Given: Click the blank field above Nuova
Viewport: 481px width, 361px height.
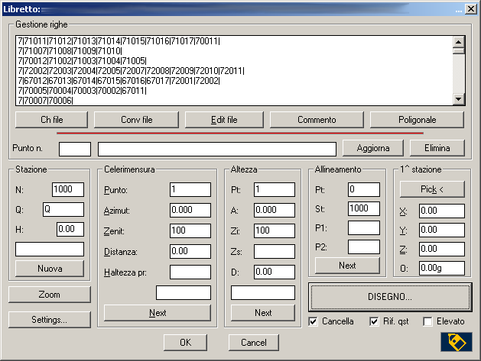Looking at the screenshot, I should (50, 250).
